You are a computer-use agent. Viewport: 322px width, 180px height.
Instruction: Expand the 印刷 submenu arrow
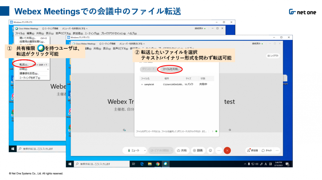coord(48,69)
